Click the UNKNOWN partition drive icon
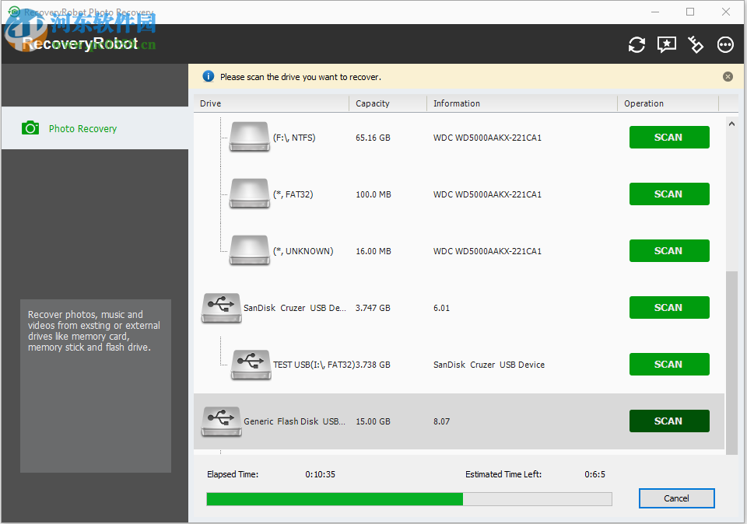747x524 pixels. tap(249, 250)
